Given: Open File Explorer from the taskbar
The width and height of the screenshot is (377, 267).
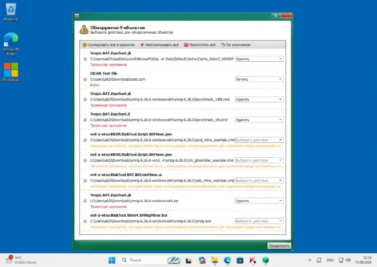Looking at the screenshot, I should point(215,260).
